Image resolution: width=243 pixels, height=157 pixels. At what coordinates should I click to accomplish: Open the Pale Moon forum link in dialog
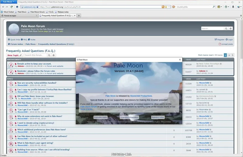(x=88, y=107)
